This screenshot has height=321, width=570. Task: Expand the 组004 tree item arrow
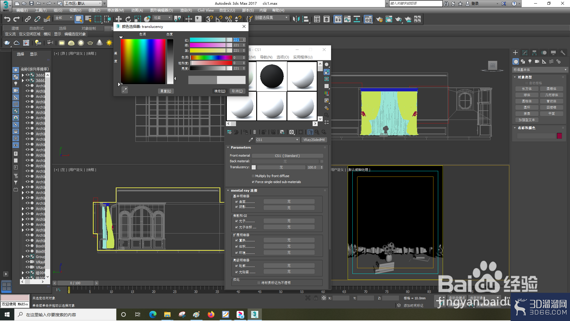23,273
